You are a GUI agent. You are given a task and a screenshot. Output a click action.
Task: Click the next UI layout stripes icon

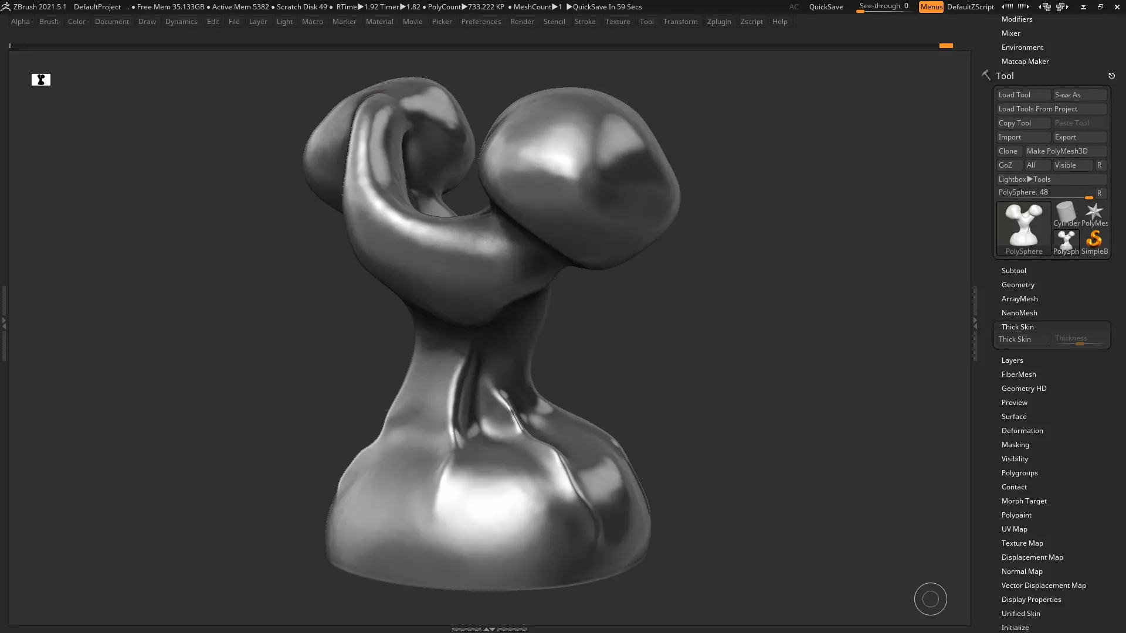(1023, 7)
